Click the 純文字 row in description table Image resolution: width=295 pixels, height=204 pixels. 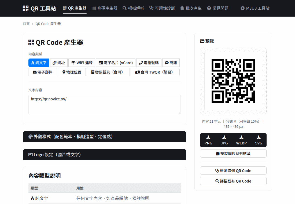[x=105, y=198]
